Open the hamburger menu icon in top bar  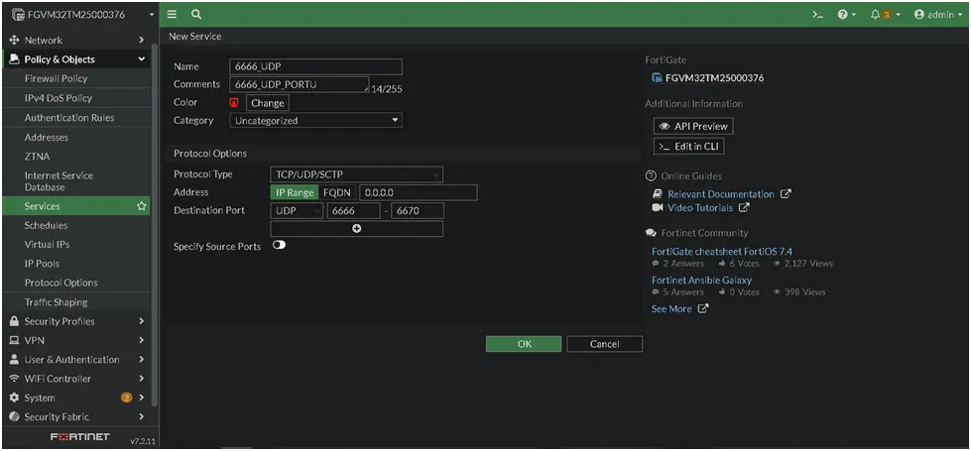pos(173,14)
